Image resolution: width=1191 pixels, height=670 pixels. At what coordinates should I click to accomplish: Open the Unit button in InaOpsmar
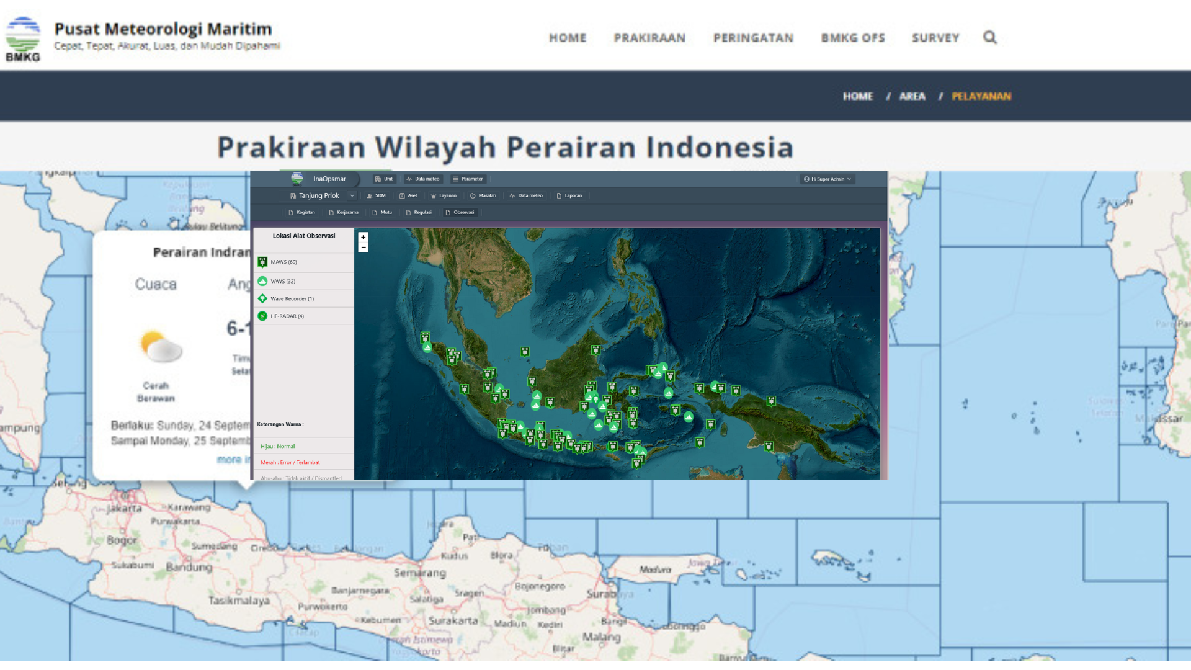(384, 179)
